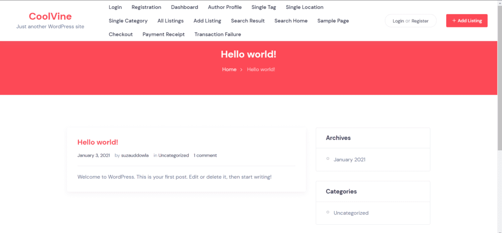Open the 1 comment link
The width and height of the screenshot is (502, 233).
coord(205,155)
